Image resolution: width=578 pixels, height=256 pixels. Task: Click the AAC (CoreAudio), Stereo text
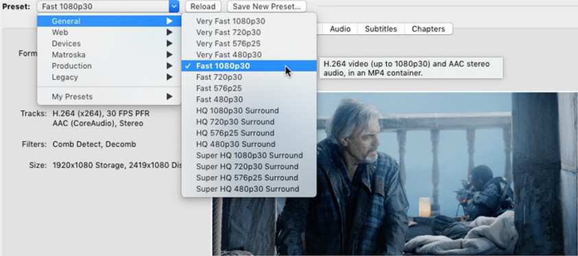pos(97,123)
